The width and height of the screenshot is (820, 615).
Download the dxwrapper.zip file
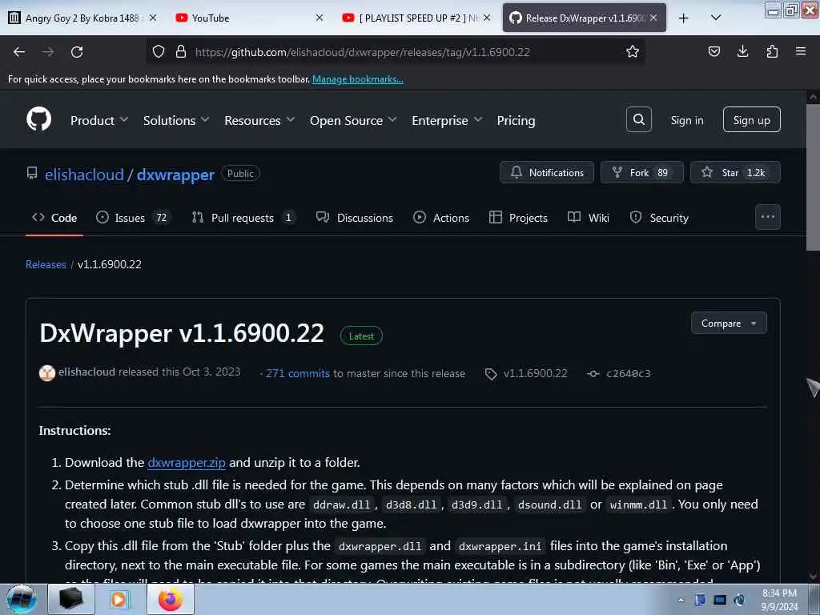pyautogui.click(x=187, y=463)
